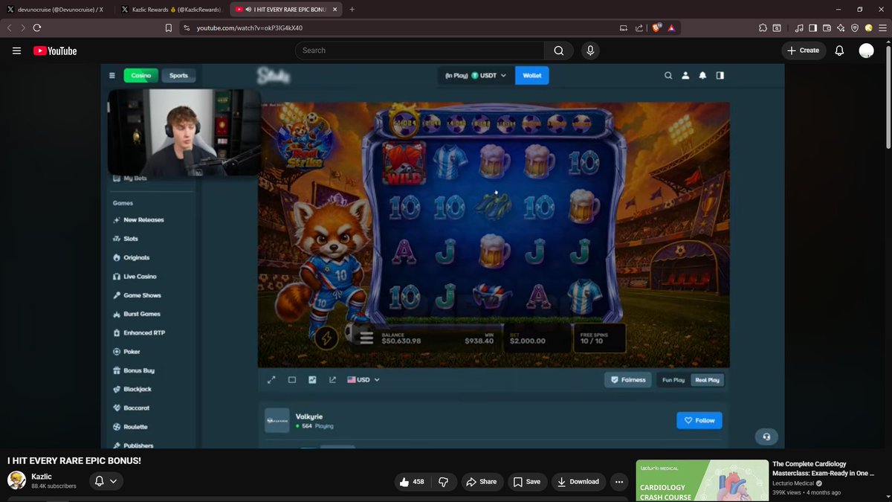Save the video to a playlist
Viewport: 892px width, 502px height.
527,482
